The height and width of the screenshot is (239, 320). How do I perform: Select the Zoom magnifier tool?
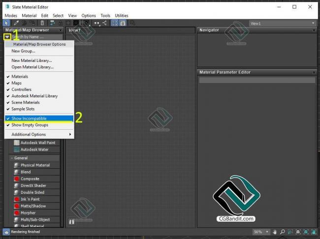click(283, 232)
